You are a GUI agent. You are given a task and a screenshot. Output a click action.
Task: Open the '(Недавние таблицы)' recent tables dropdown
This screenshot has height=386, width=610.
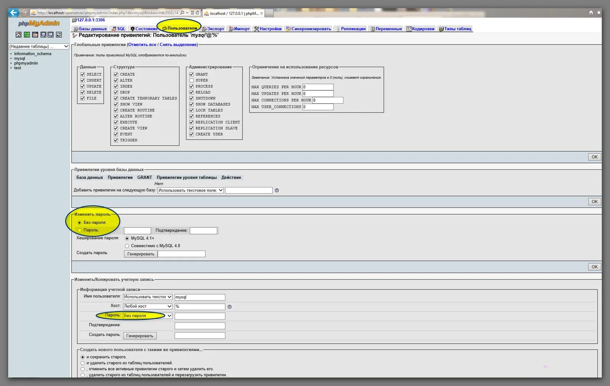[x=39, y=47]
